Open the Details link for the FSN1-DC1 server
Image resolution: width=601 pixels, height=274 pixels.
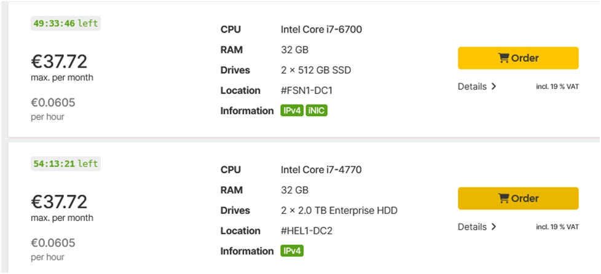point(473,87)
